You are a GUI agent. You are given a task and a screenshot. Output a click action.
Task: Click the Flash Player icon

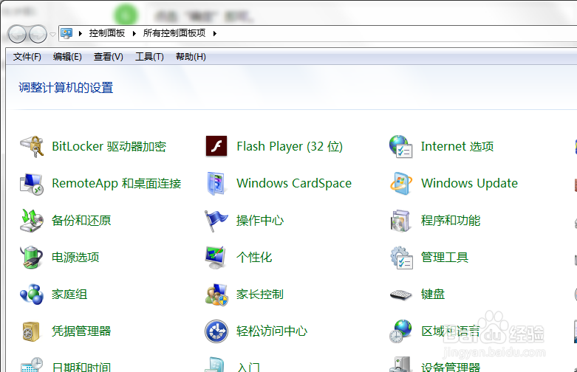pyautogui.click(x=216, y=146)
